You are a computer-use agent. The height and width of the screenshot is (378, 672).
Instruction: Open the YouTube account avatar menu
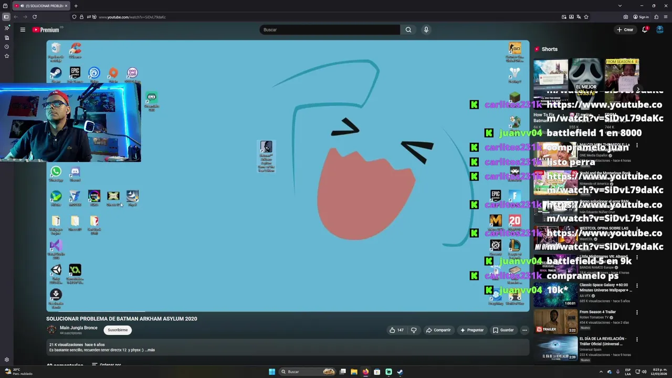[660, 30]
